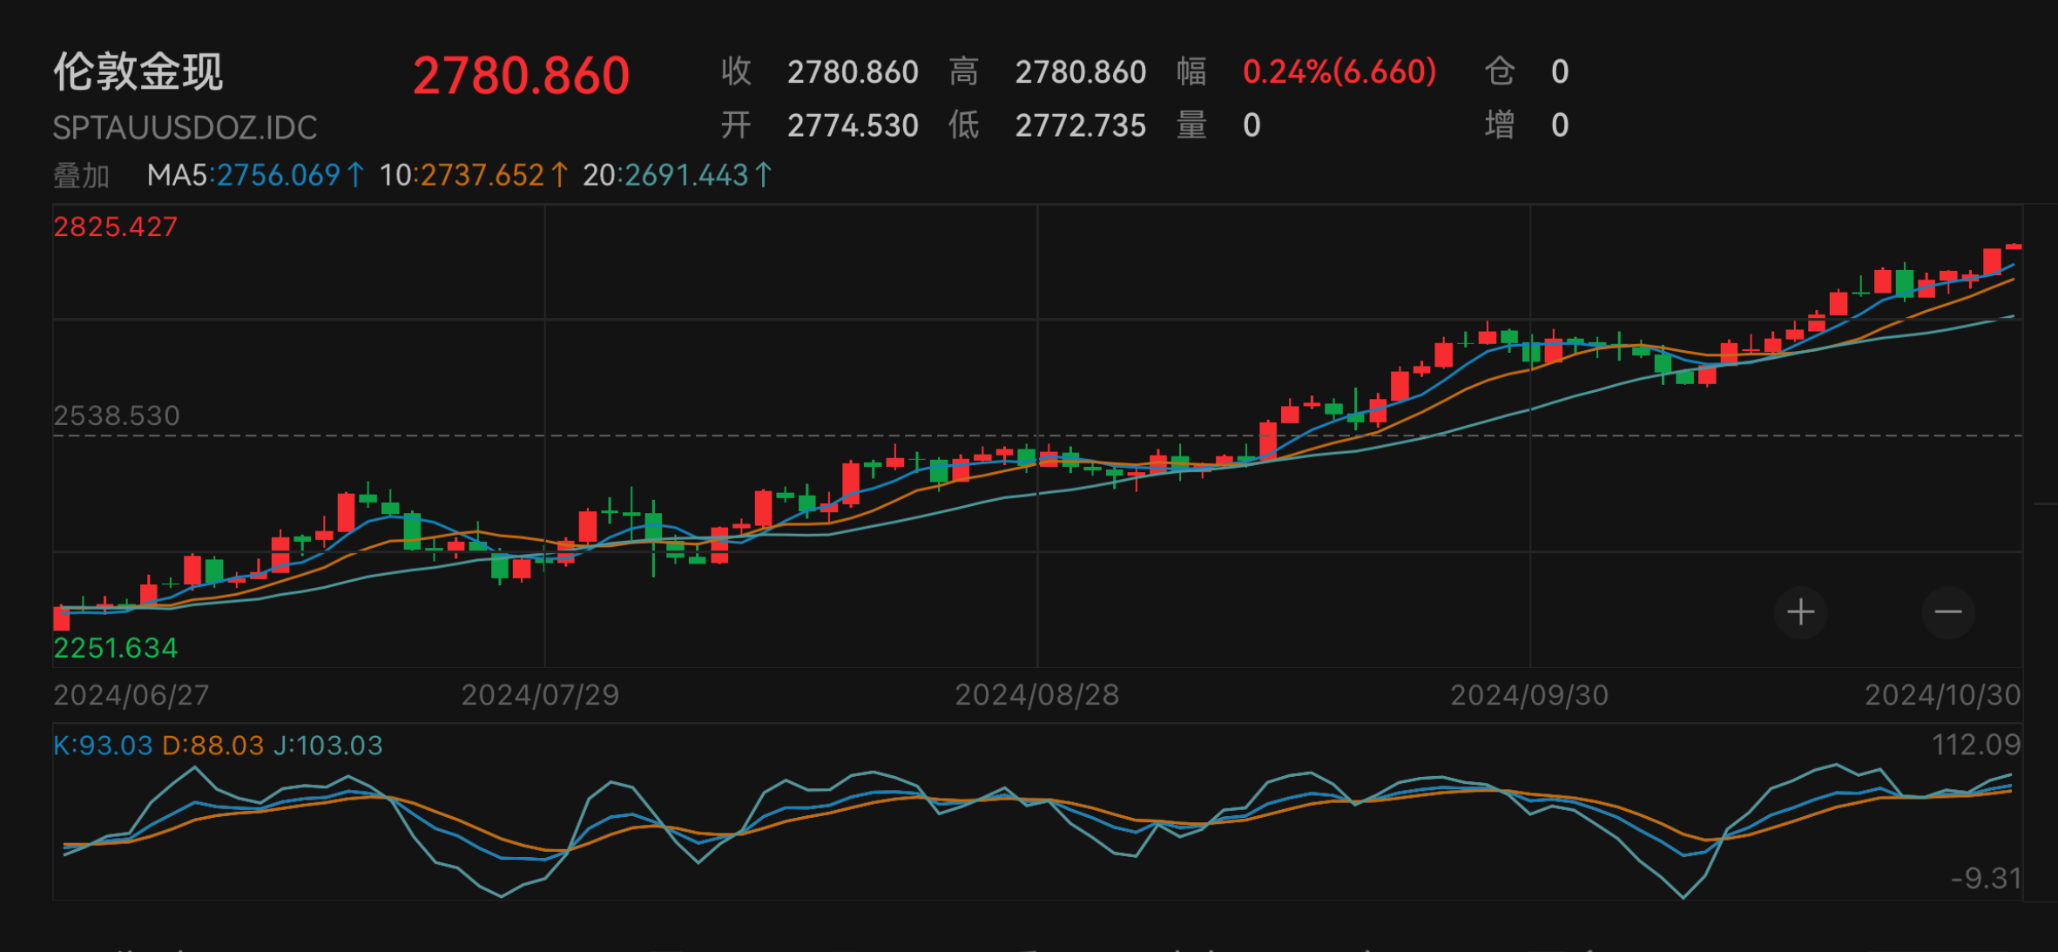Open the 叠加 overlay option

81,176
